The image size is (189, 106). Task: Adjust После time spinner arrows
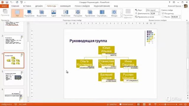pos(180,17)
